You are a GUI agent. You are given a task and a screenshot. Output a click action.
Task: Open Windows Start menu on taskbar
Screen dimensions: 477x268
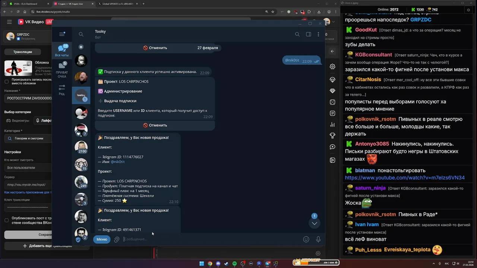click(x=202, y=264)
